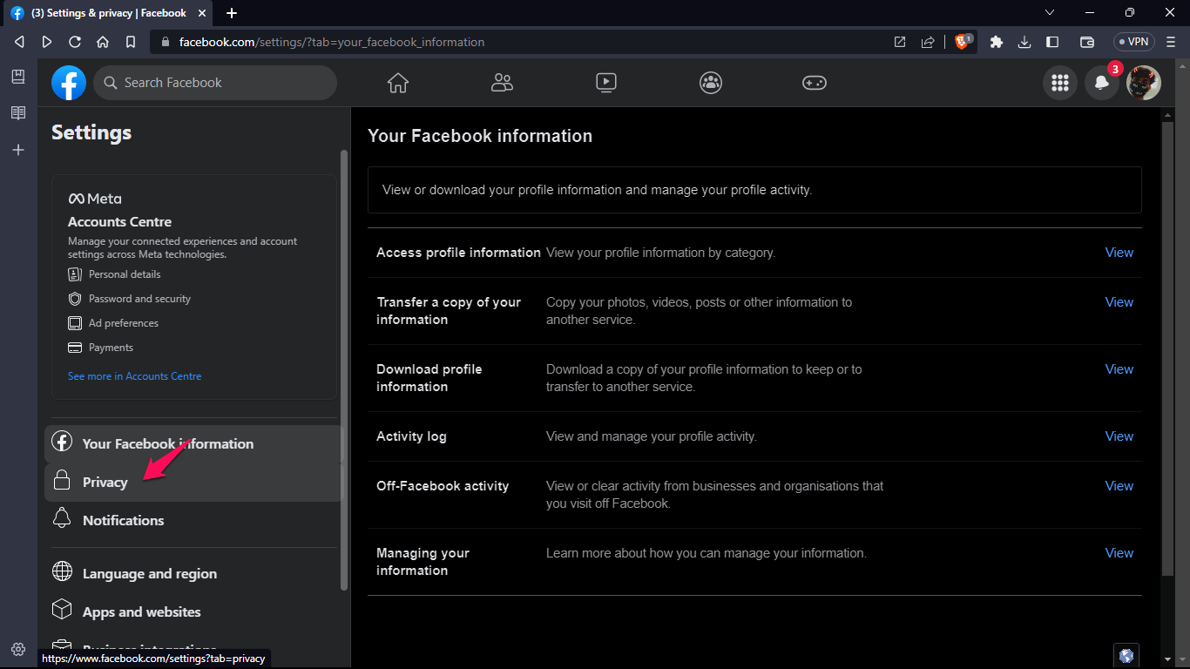Image resolution: width=1190 pixels, height=669 pixels.
Task: Open the sidebar settings gear icon
Action: [18, 649]
